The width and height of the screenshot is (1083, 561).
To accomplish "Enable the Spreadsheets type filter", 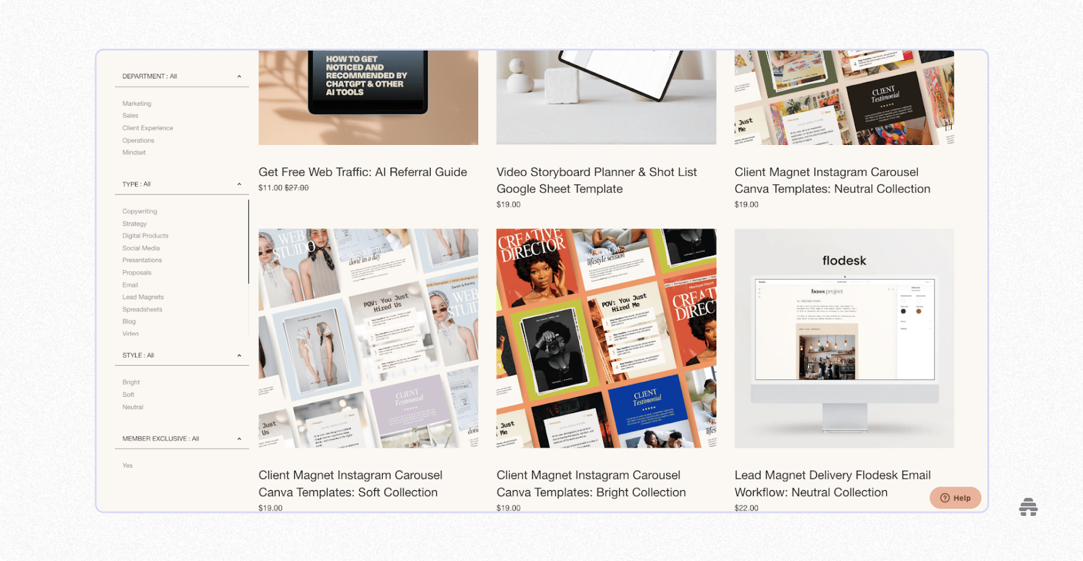I will point(142,309).
